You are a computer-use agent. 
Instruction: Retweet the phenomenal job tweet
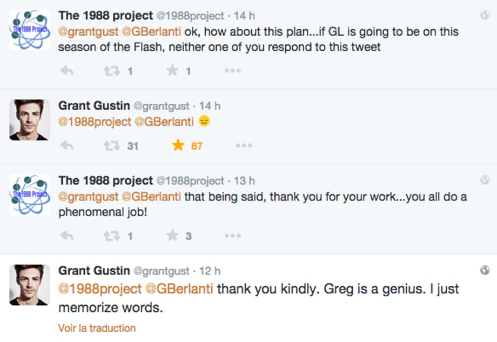[111, 236]
